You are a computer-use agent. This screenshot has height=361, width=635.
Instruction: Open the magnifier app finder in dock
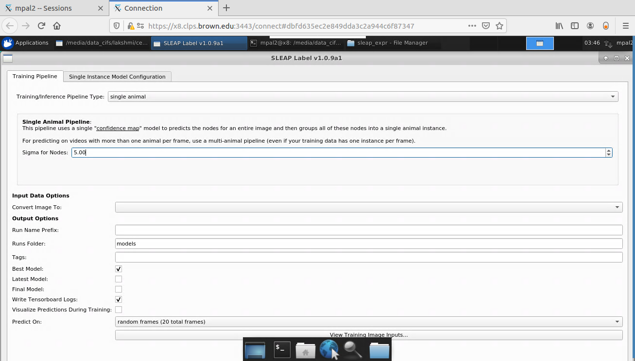(353, 349)
